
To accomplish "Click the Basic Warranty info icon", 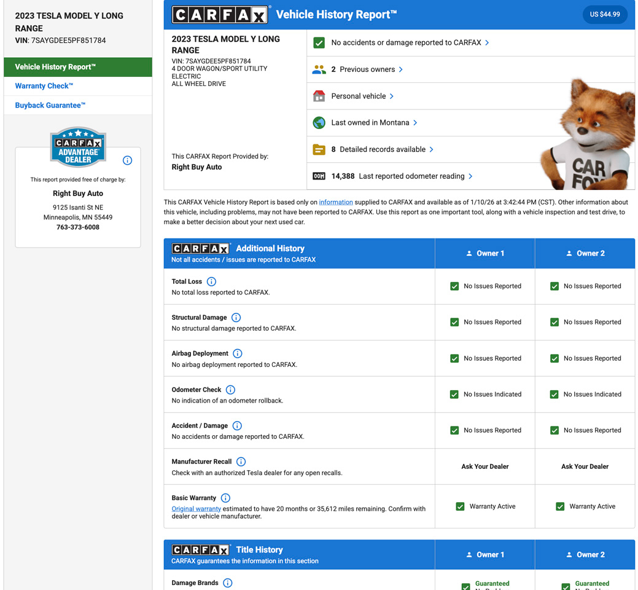I will pyautogui.click(x=225, y=498).
